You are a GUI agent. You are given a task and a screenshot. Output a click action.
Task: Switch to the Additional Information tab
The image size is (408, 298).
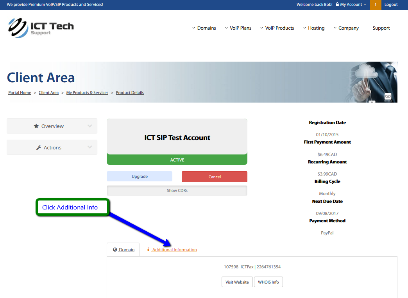tap(174, 250)
